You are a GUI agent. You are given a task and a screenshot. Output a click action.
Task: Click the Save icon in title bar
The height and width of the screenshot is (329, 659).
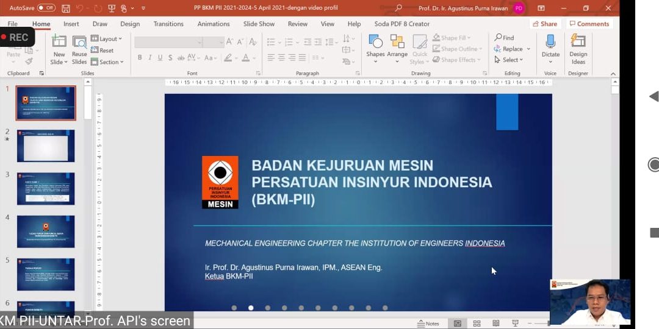coord(65,8)
